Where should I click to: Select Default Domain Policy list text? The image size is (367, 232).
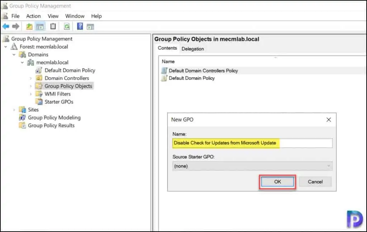[192, 78]
